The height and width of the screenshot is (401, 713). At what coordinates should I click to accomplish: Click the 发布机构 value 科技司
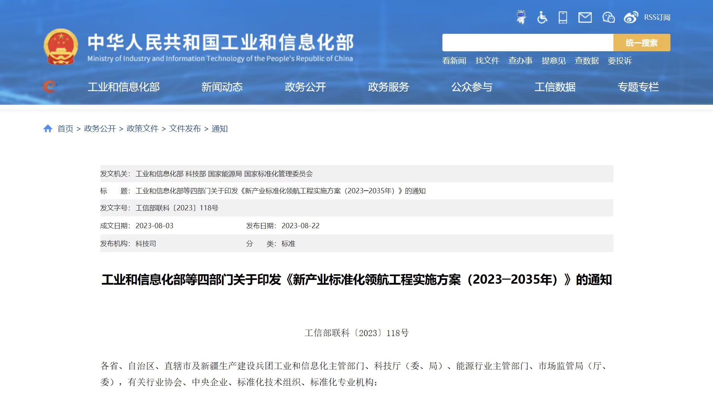[146, 244]
